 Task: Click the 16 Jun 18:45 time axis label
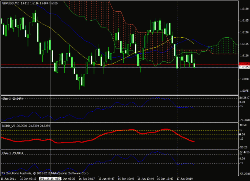coord(165,179)
